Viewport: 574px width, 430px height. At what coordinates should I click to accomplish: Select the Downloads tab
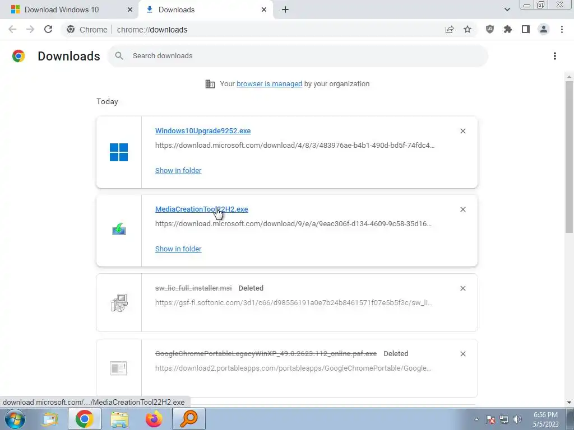[206, 10]
